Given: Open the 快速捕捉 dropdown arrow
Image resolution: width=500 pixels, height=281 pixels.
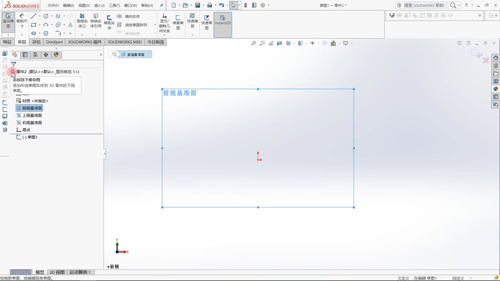Looking at the screenshot, I should click(192, 35).
